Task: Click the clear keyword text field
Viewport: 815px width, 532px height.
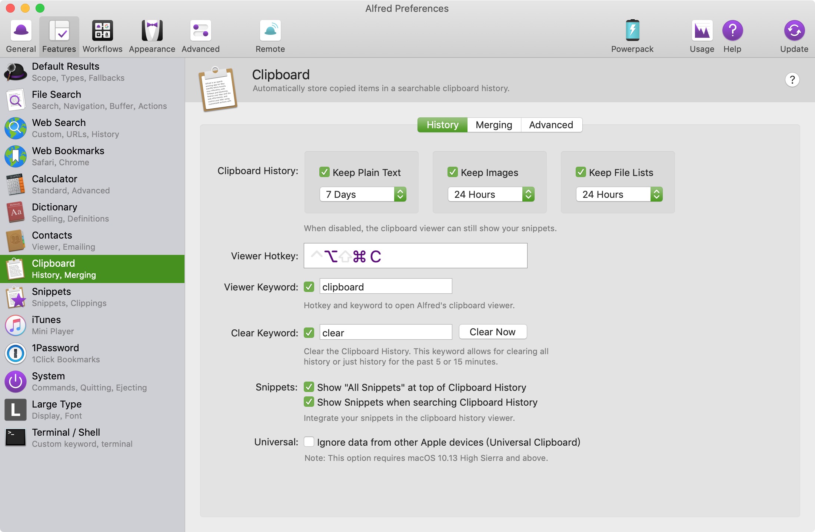Action: [x=386, y=332]
